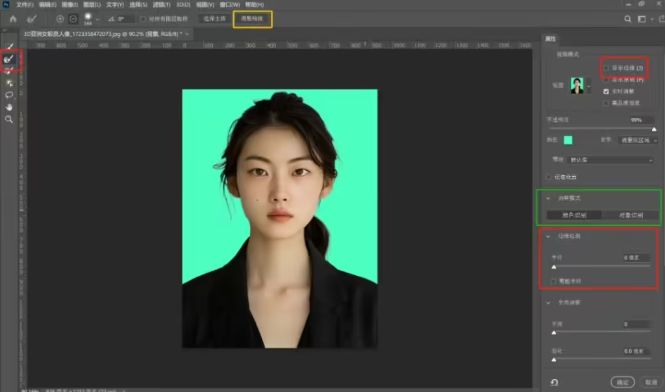This screenshot has width=665, height=392.
Task: Click the Home icon in options bar
Action: 12,19
